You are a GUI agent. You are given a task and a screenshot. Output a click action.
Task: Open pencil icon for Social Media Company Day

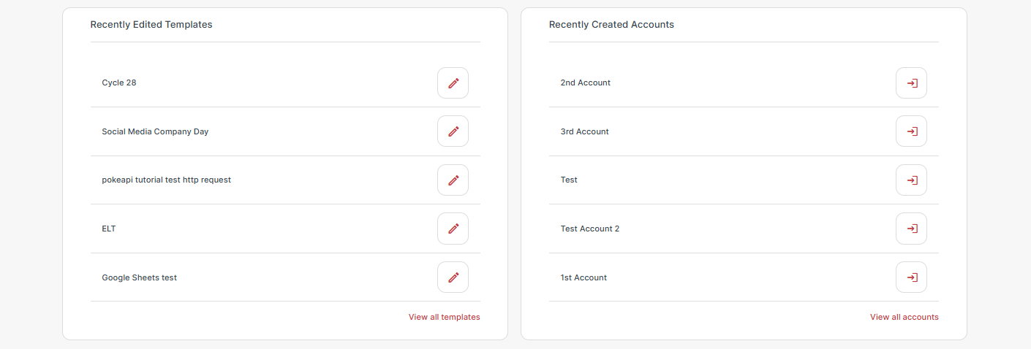click(x=453, y=131)
